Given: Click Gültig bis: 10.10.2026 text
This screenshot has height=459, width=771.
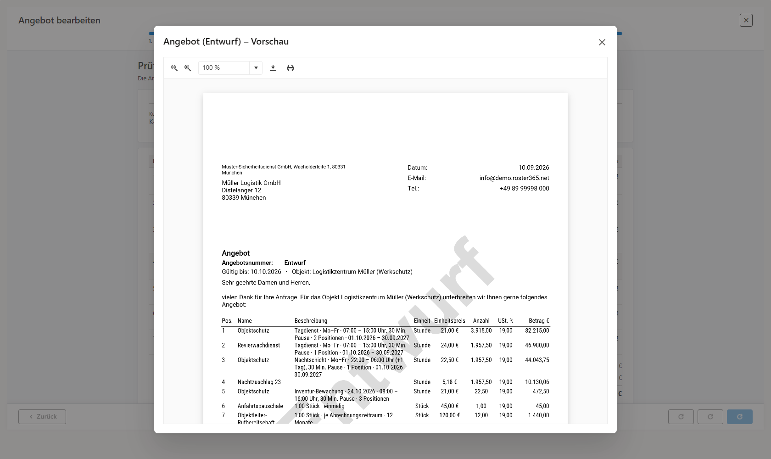Looking at the screenshot, I should pyautogui.click(x=251, y=272).
